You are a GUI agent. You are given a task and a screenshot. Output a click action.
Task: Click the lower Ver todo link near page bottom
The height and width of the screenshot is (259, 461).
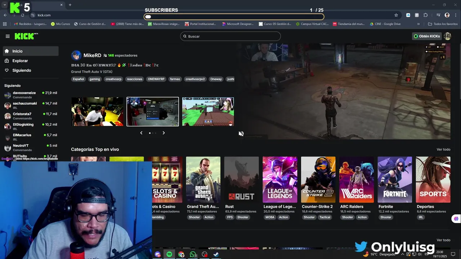coord(443,240)
